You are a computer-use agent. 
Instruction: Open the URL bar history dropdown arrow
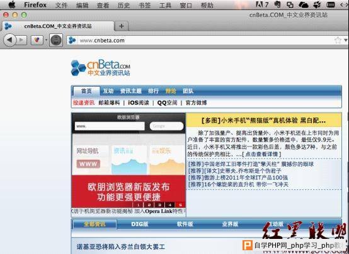click(345, 40)
